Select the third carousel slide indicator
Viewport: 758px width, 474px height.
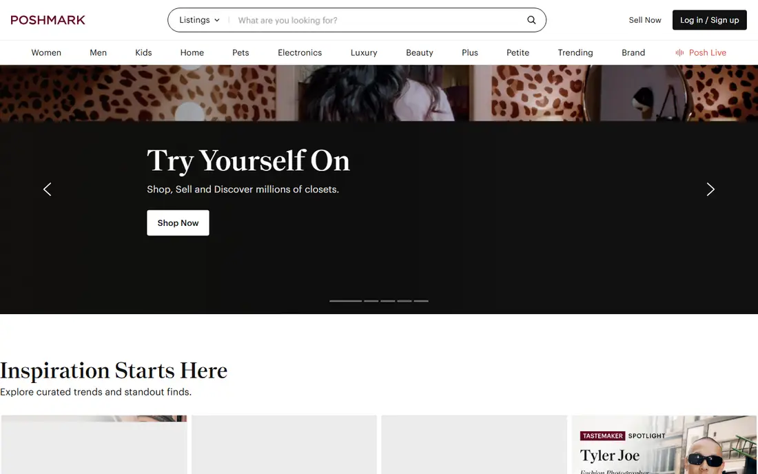point(388,301)
